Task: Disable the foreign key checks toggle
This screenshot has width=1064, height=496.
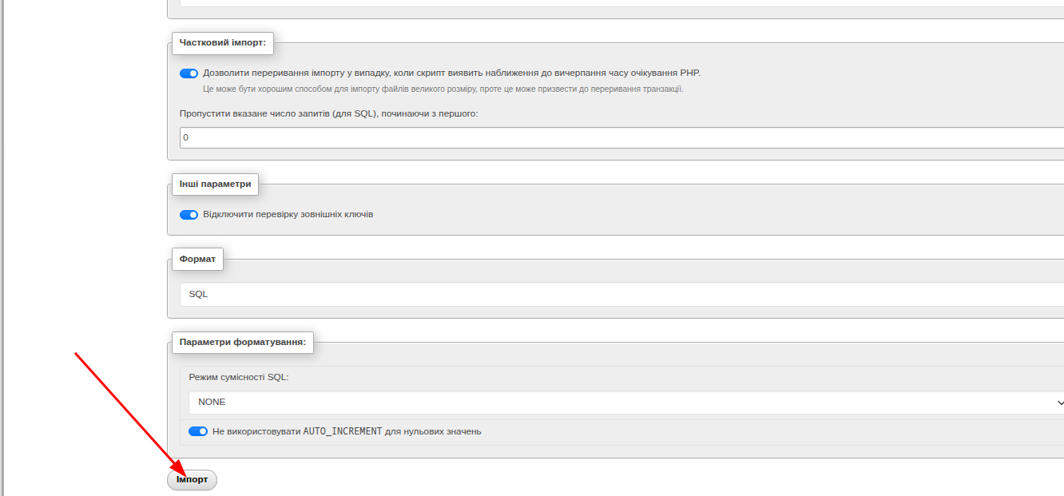Action: pos(189,215)
